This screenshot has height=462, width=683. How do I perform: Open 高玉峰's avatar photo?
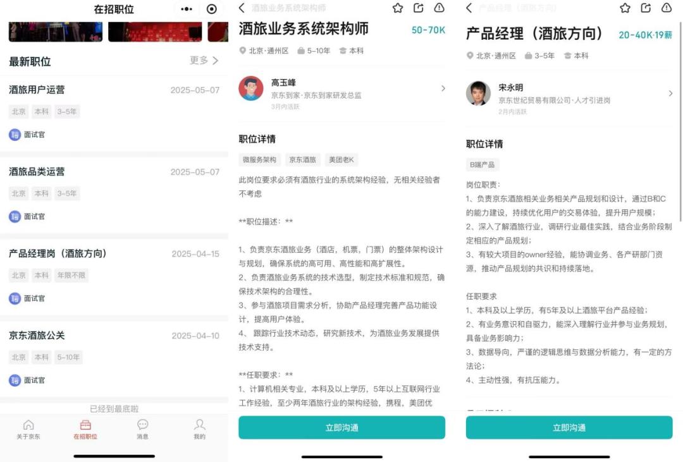pyautogui.click(x=251, y=88)
